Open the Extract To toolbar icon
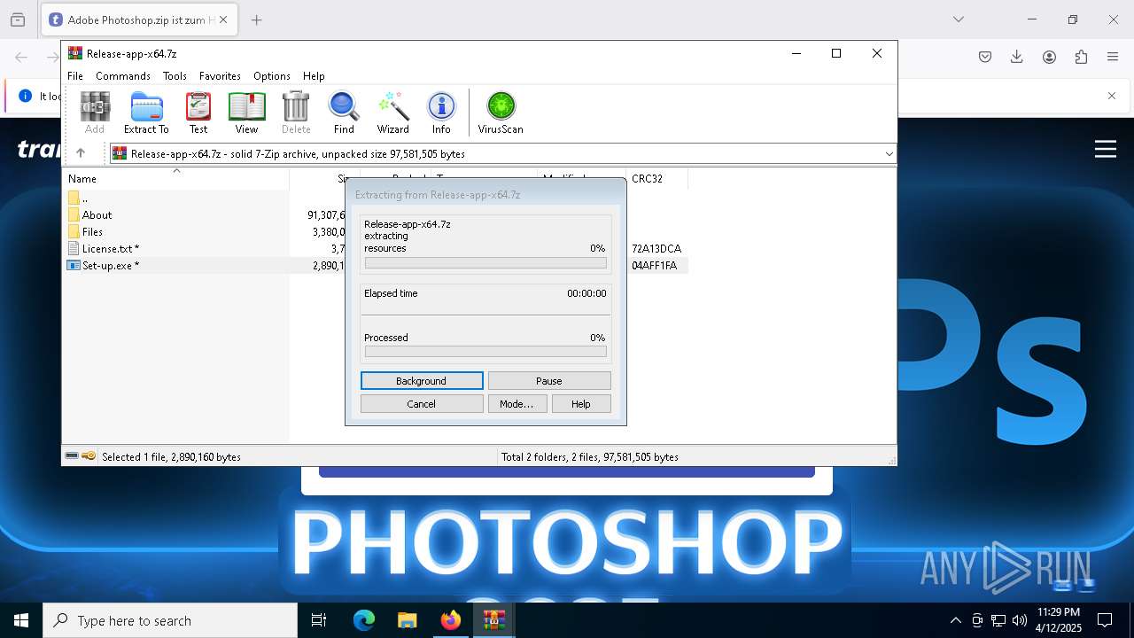 point(146,112)
